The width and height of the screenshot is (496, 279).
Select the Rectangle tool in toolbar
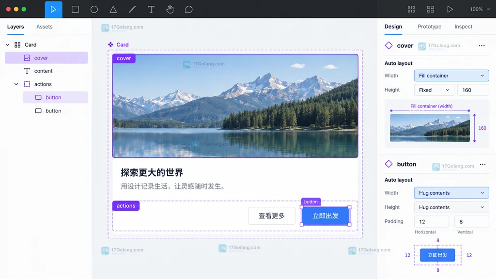click(75, 10)
